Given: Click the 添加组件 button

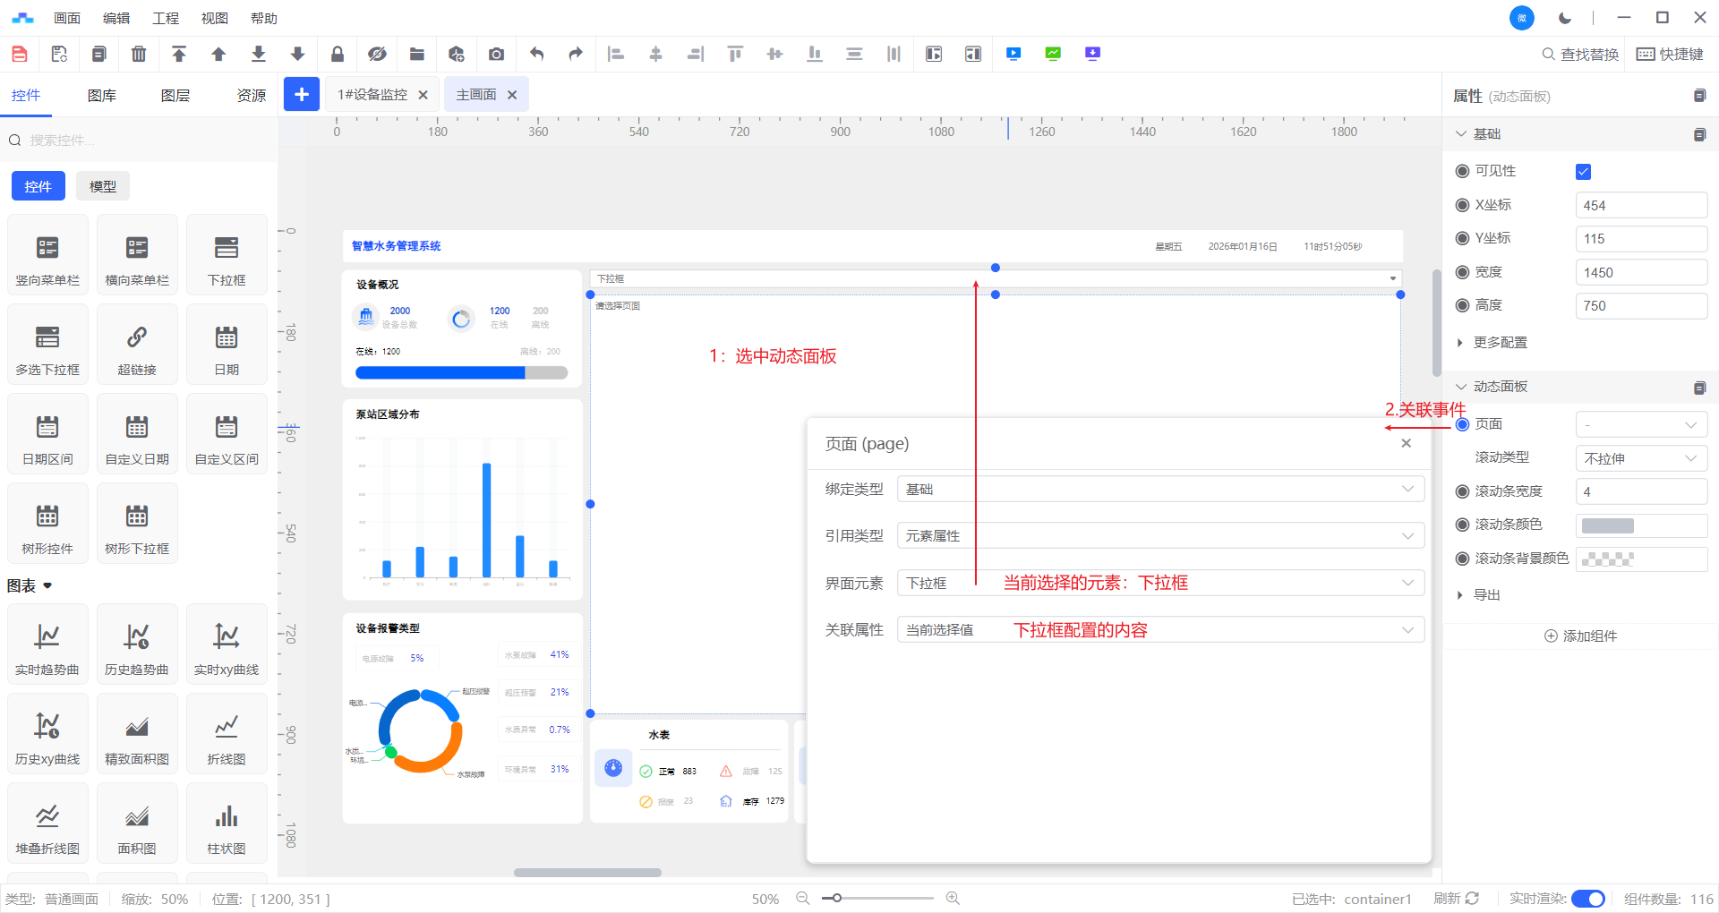Looking at the screenshot, I should click(x=1580, y=636).
